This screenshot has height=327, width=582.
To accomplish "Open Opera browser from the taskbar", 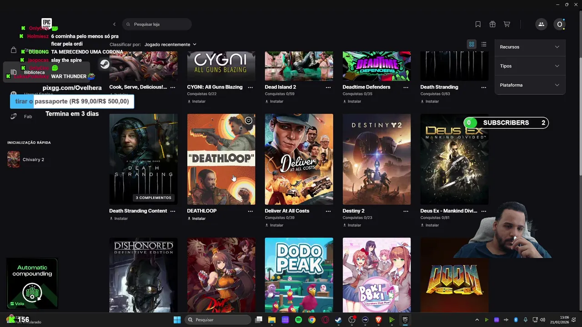I will coord(325,320).
